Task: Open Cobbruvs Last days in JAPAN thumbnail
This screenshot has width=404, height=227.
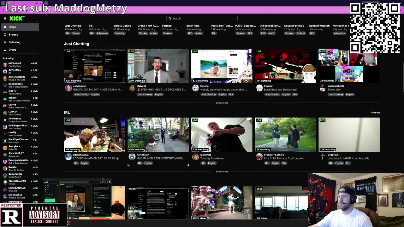Action: pyautogui.click(x=349, y=135)
